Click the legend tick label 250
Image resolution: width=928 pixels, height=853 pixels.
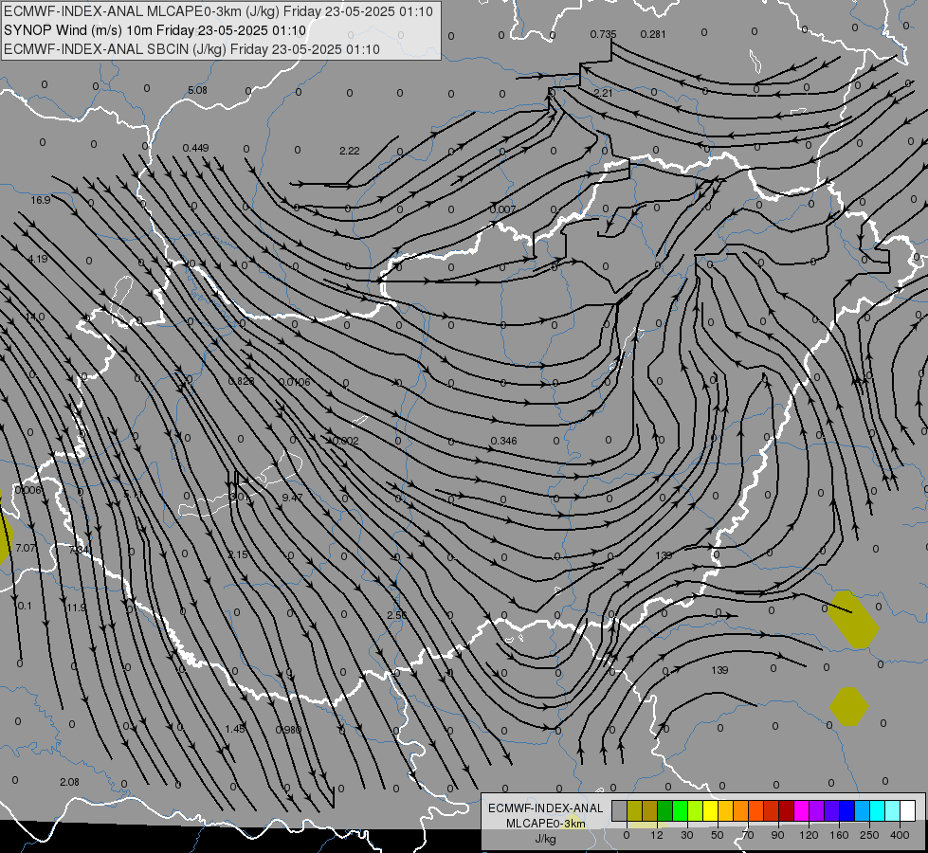[869, 835]
